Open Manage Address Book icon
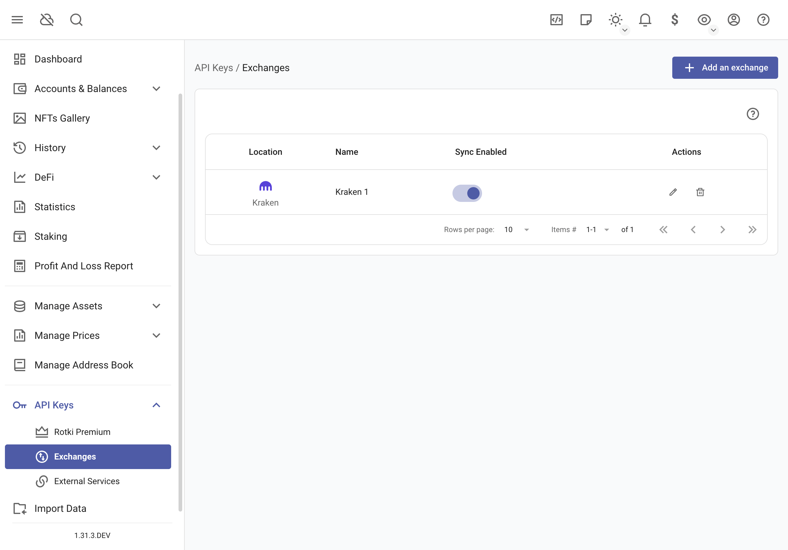This screenshot has height=550, width=788. click(x=19, y=364)
